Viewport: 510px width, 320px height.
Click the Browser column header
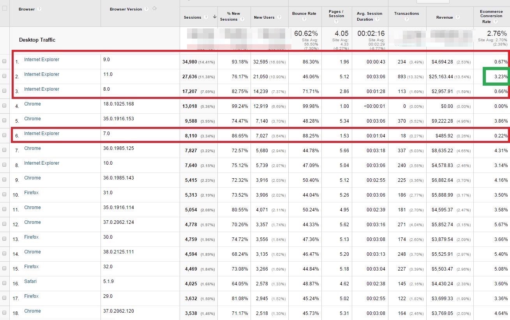tap(27, 9)
